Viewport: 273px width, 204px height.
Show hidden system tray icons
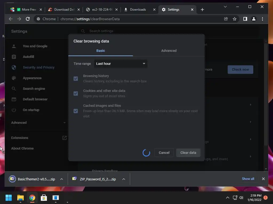coord(227,198)
